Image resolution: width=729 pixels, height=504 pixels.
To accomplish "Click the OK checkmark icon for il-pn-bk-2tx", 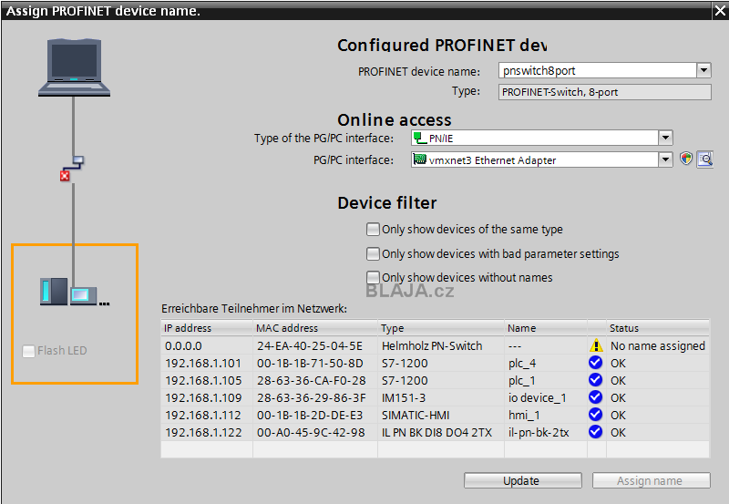I will click(x=596, y=432).
